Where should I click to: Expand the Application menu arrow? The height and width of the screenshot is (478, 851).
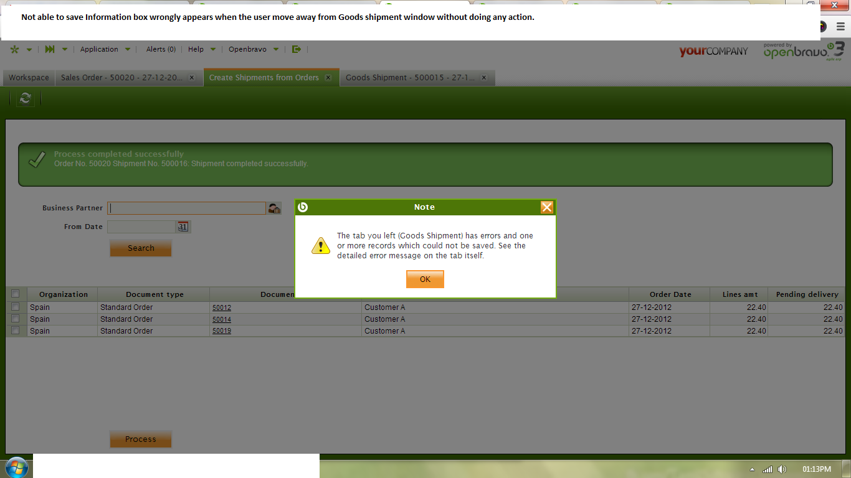[x=128, y=50]
